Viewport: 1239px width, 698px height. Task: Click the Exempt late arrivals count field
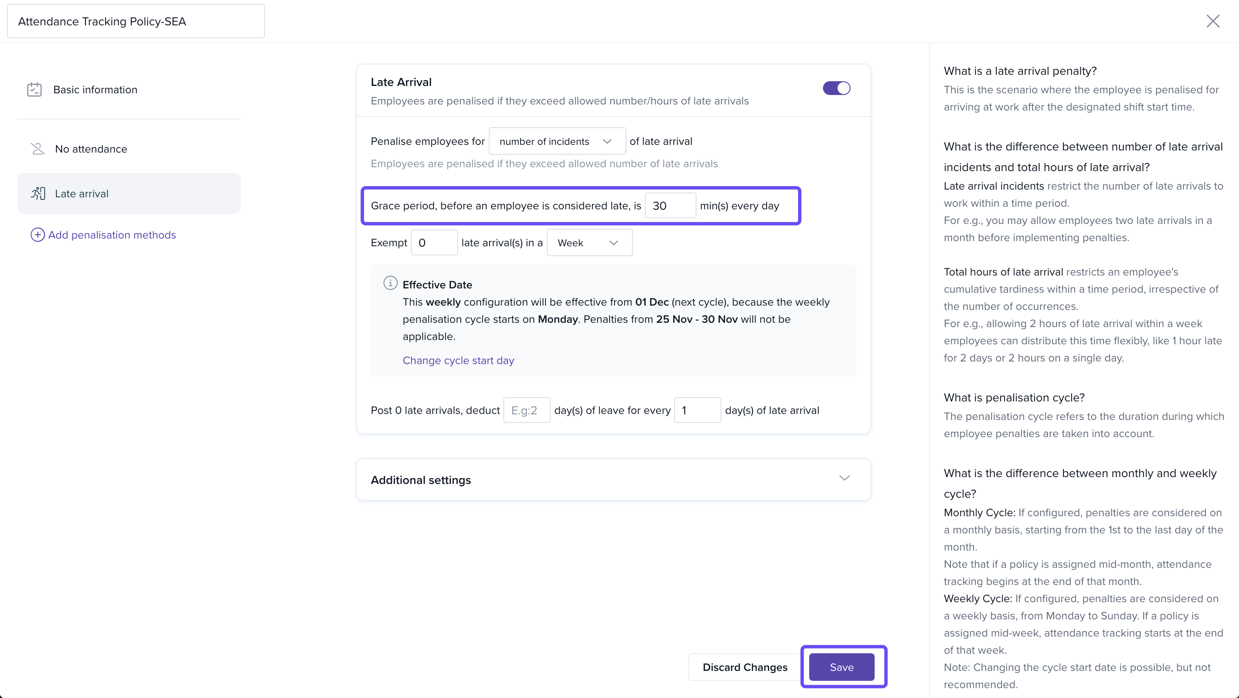click(x=434, y=243)
